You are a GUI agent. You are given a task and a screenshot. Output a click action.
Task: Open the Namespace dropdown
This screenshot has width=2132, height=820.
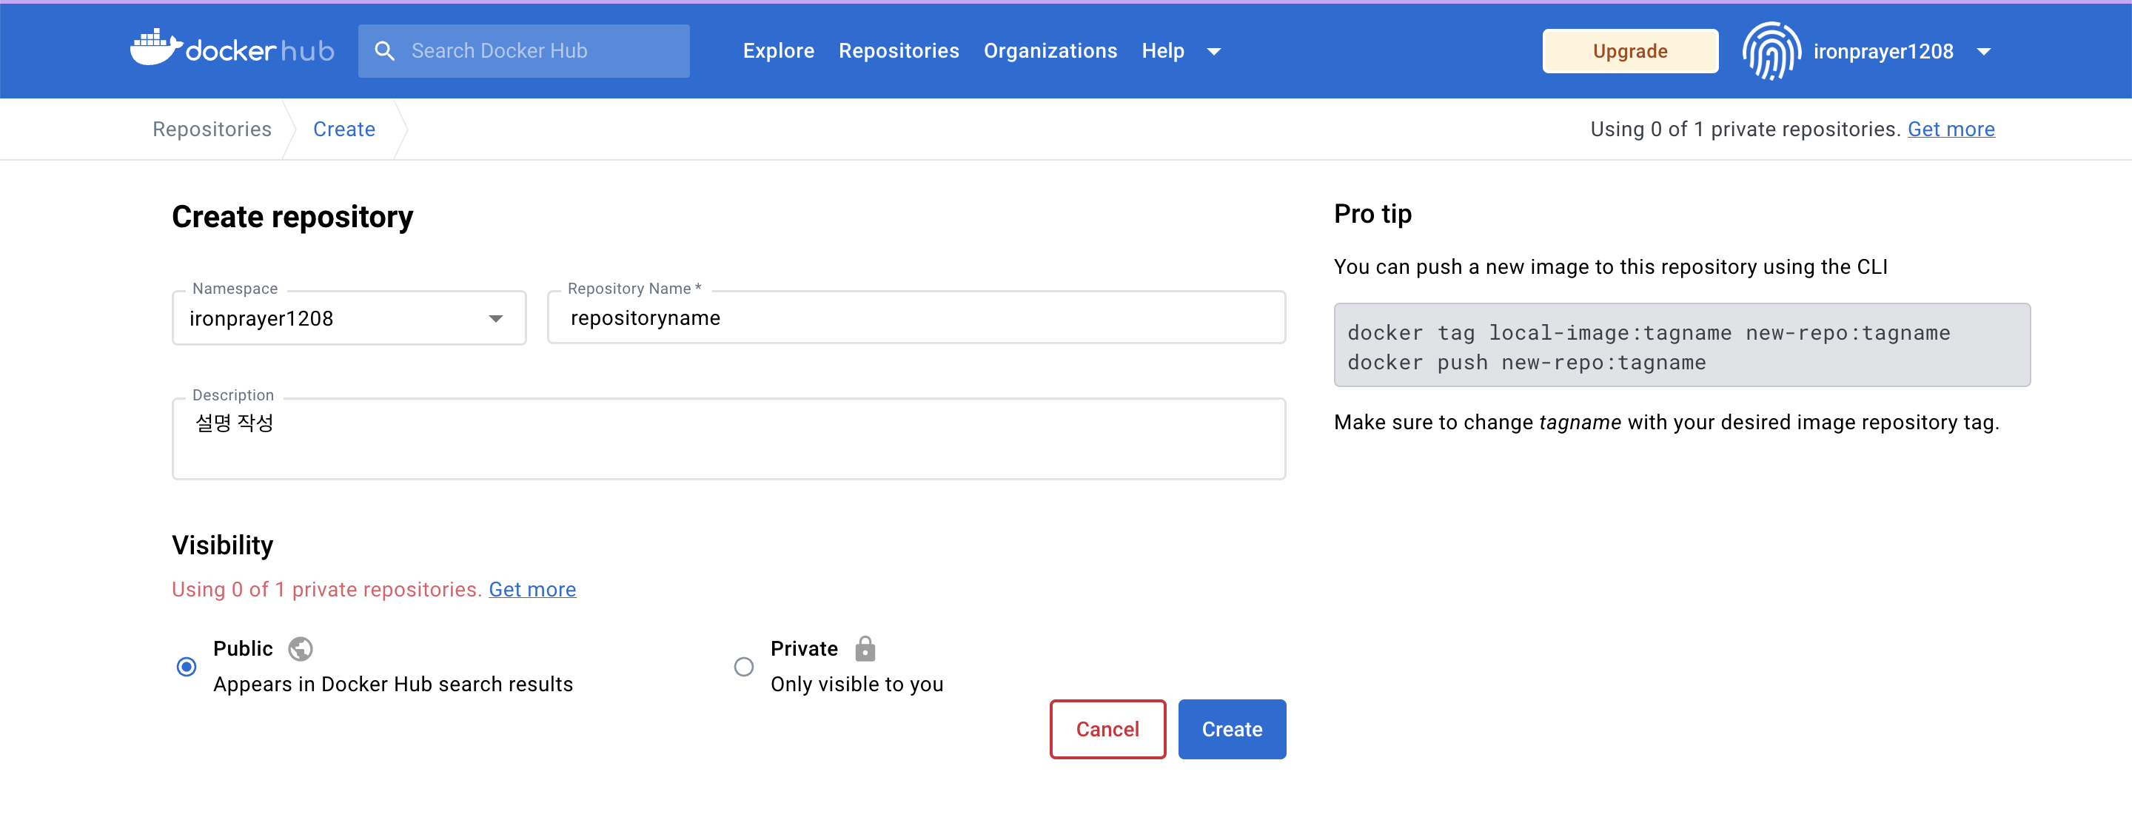(x=349, y=318)
